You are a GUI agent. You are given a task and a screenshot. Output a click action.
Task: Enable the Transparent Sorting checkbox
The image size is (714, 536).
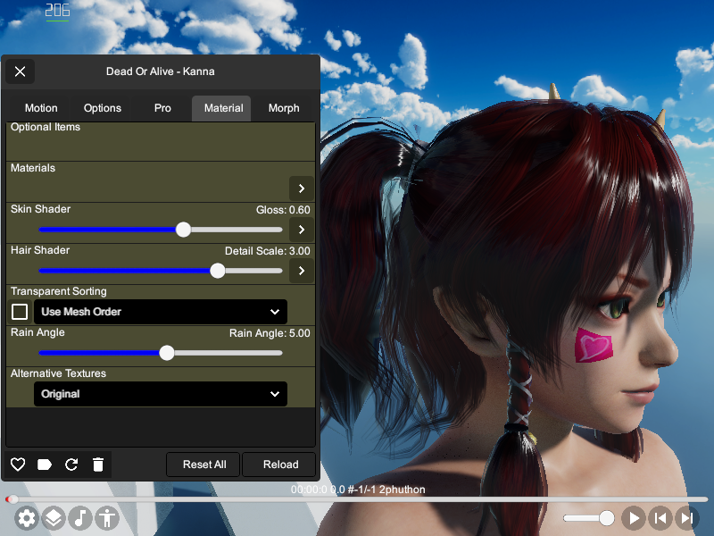coord(20,312)
